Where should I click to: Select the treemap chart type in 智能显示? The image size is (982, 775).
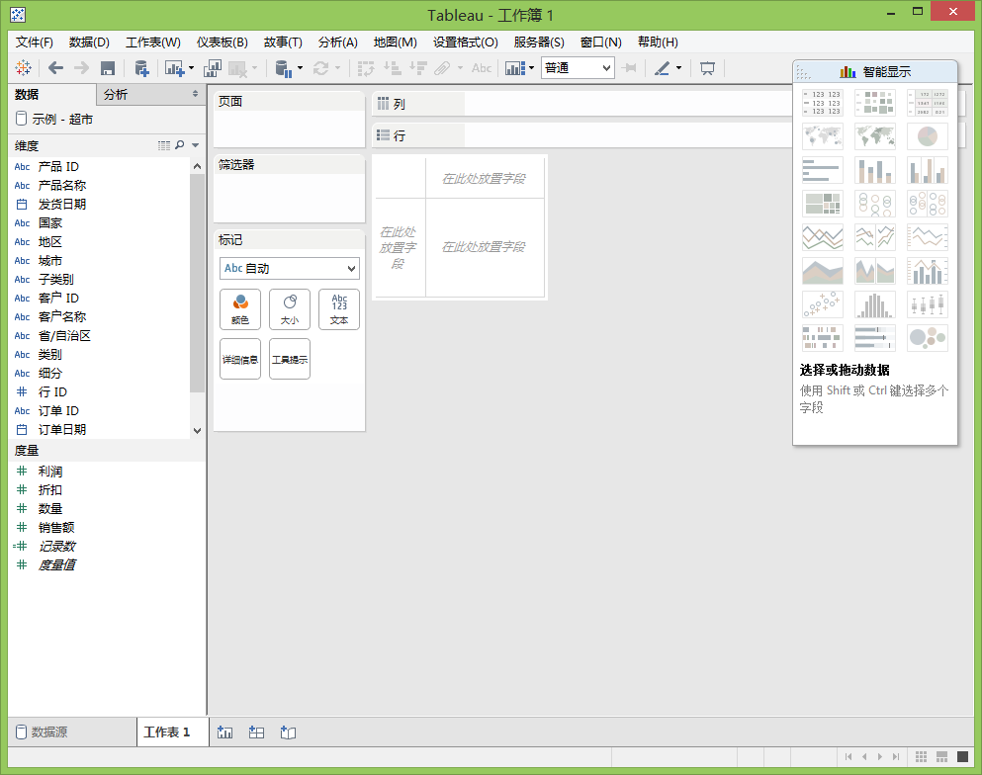click(823, 204)
